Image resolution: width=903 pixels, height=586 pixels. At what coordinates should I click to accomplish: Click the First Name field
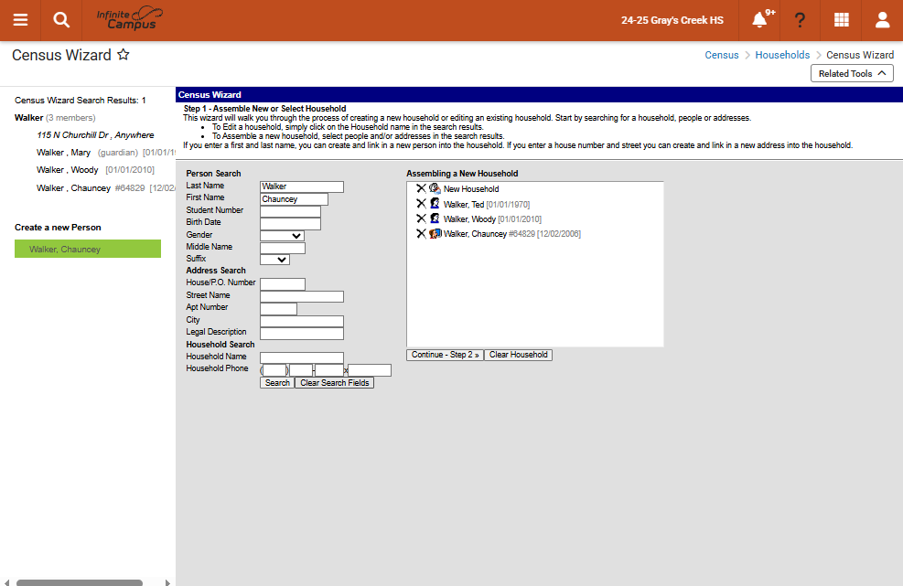[x=294, y=199]
